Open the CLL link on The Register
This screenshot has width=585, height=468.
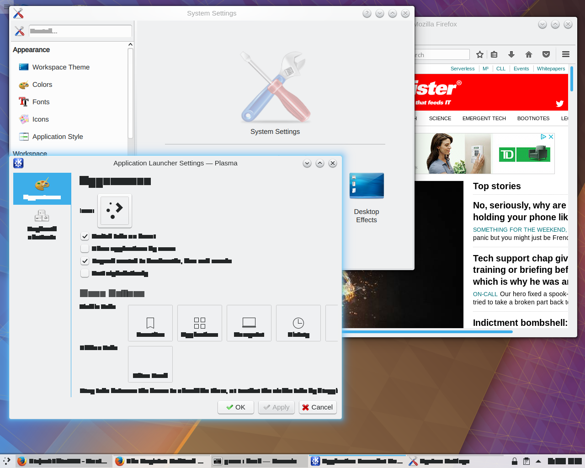[501, 69]
